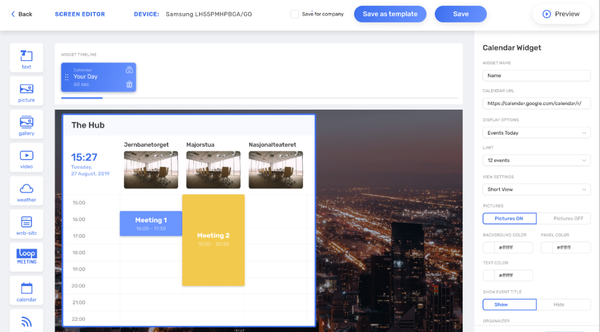The image size is (600, 332).
Task: Select the Text widget tool
Action: 26,57
